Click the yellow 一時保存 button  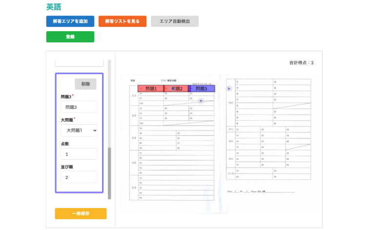[81, 213]
